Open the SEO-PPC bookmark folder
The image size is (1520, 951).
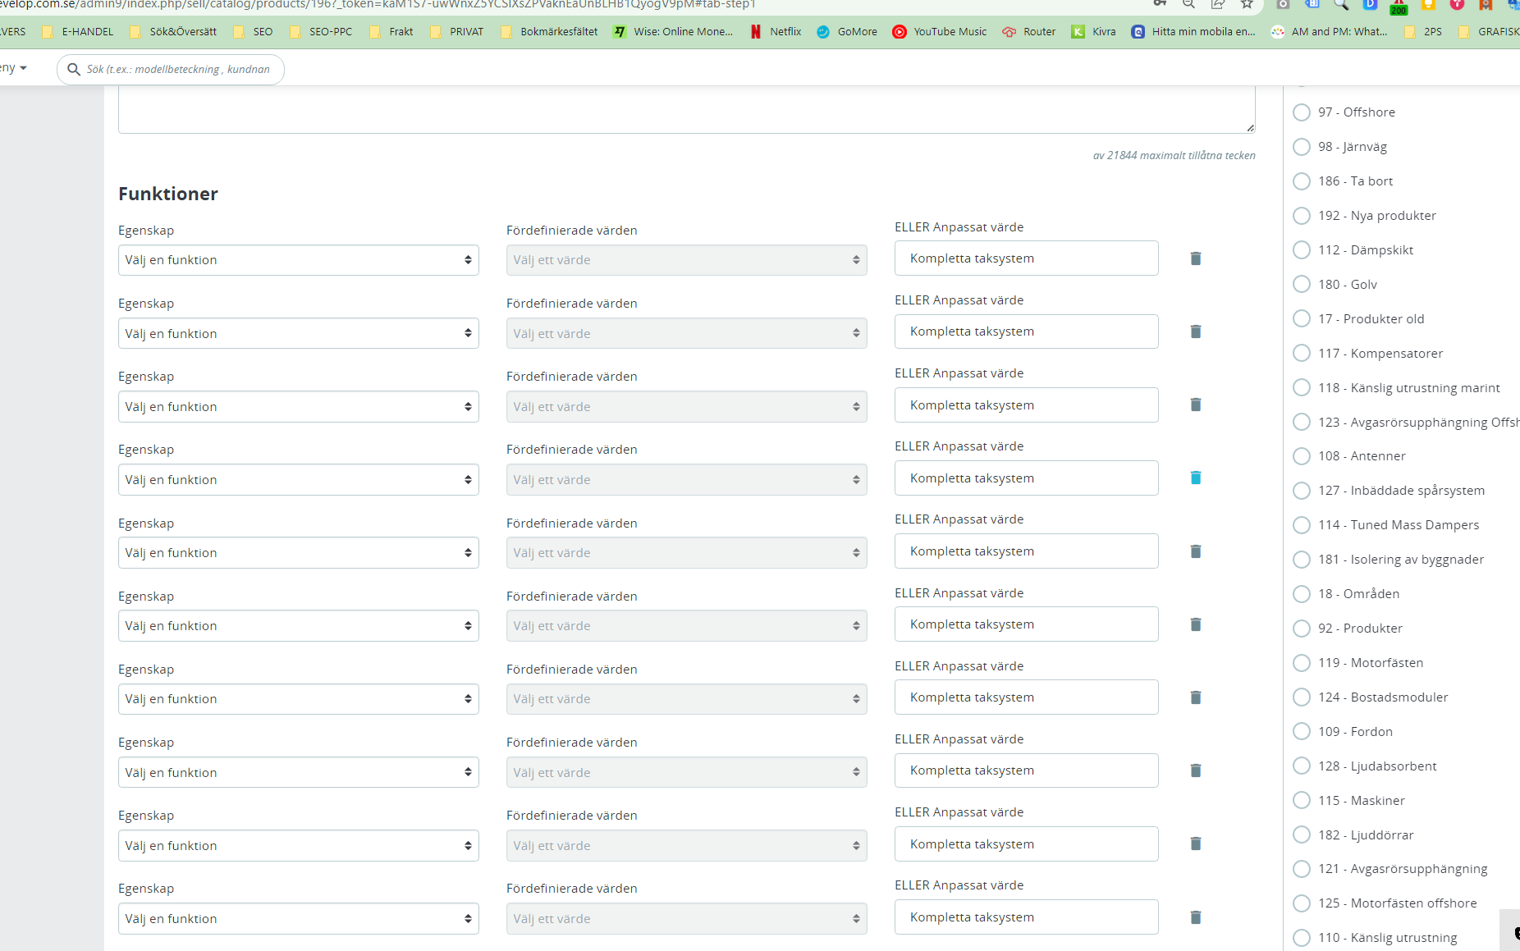tap(321, 32)
